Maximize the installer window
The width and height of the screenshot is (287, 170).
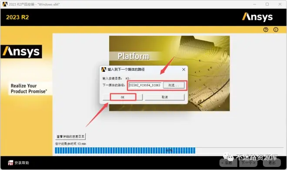point(267,4)
